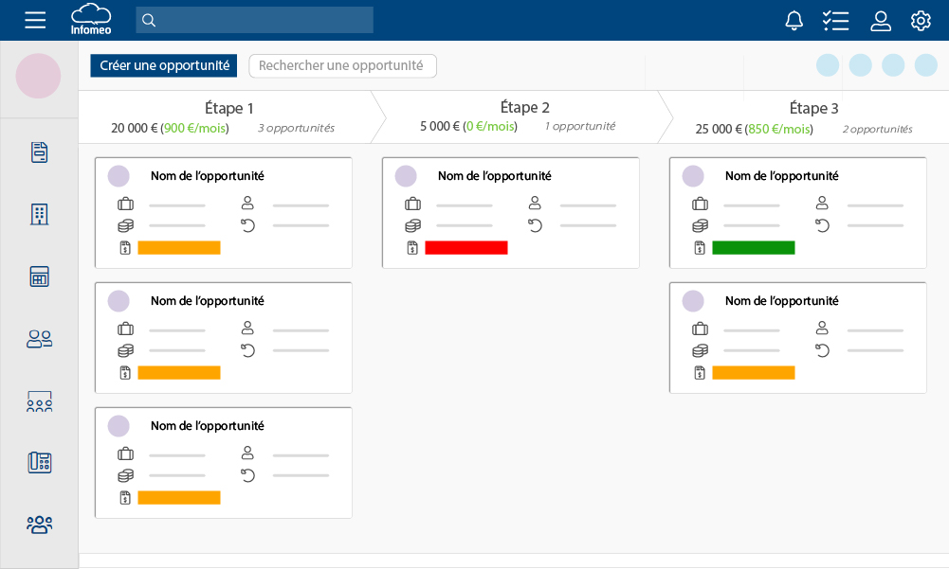This screenshot has width=949, height=569.
Task: Open the settings gear icon
Action: click(x=921, y=20)
